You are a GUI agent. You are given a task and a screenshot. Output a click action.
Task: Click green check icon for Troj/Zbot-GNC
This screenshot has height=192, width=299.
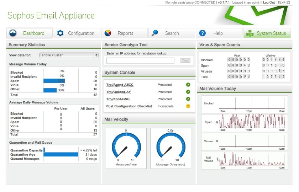coord(188,99)
